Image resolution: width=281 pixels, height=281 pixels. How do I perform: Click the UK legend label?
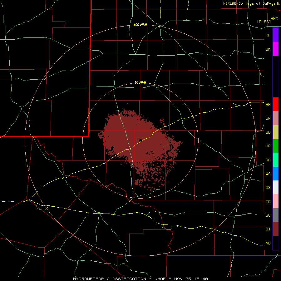(268, 49)
